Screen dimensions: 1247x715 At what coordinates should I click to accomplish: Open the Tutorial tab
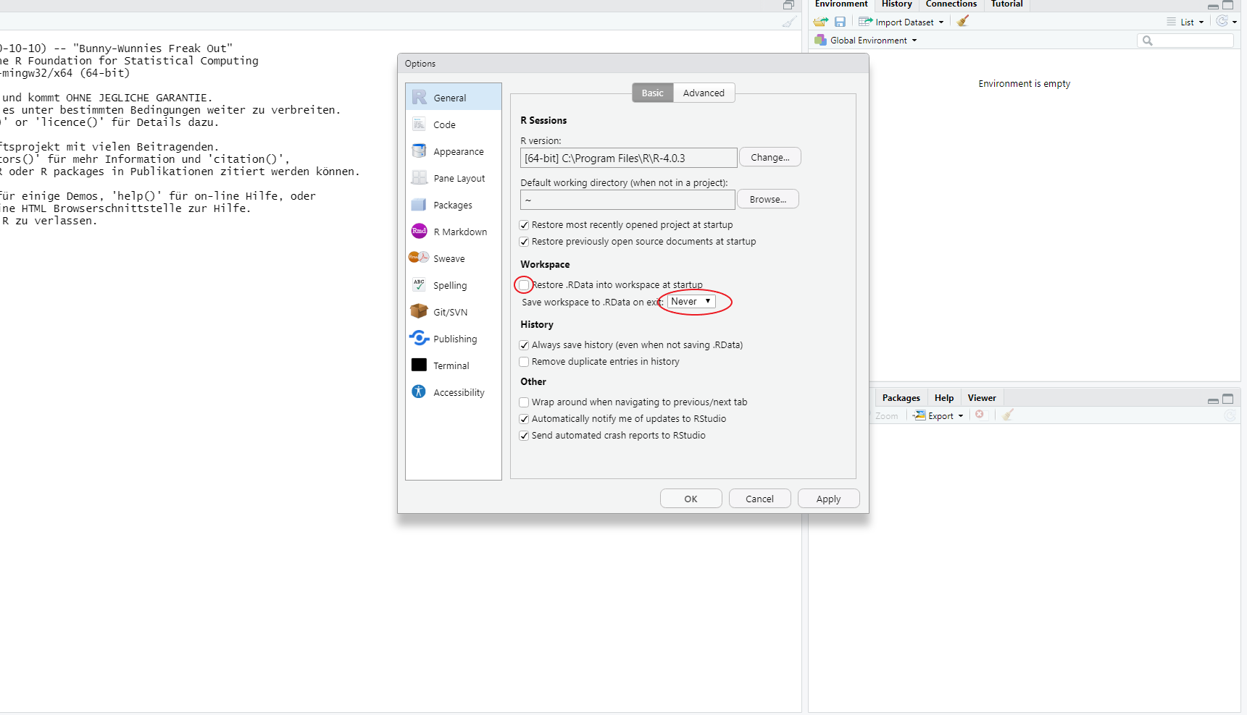point(1006,4)
